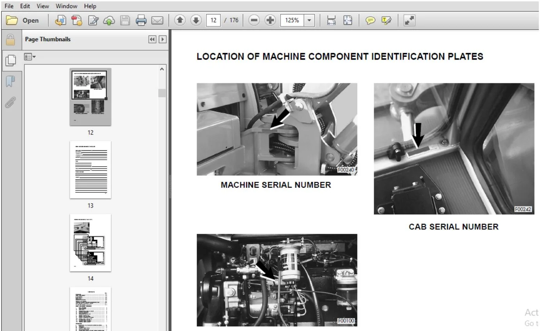540x331 pixels.
Task: Click the identification plates page heading
Action: tap(340, 56)
